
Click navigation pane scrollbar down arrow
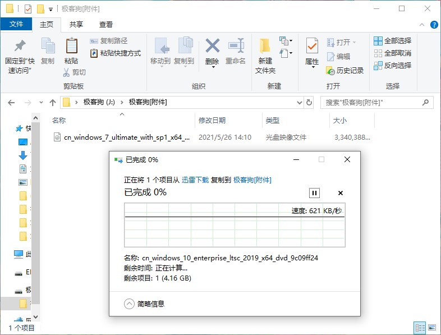tap(36, 317)
